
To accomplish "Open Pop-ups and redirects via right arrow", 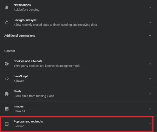I will click(150, 124).
